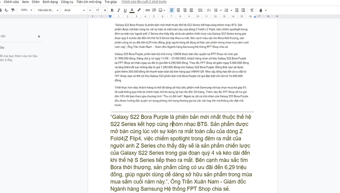Decrease paragraph indent

(x=237, y=10)
